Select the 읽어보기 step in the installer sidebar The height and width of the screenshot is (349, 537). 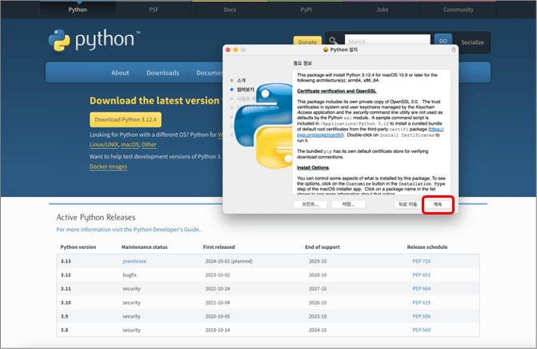click(244, 91)
